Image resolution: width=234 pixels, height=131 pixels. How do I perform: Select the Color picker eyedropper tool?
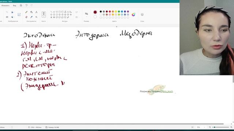(x=31, y=17)
